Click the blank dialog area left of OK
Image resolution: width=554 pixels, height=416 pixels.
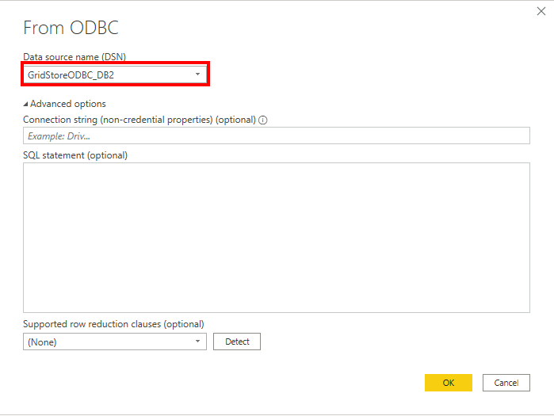point(238,383)
